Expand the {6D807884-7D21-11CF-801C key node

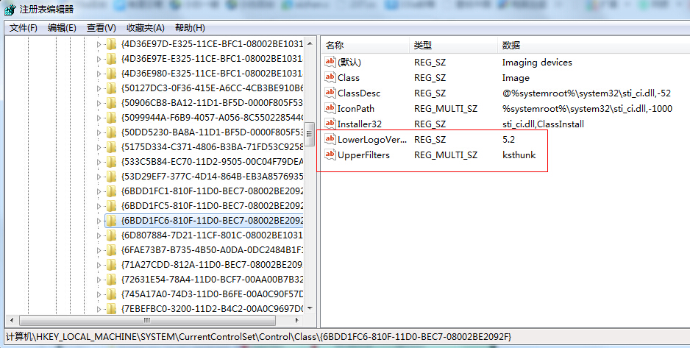coord(100,235)
